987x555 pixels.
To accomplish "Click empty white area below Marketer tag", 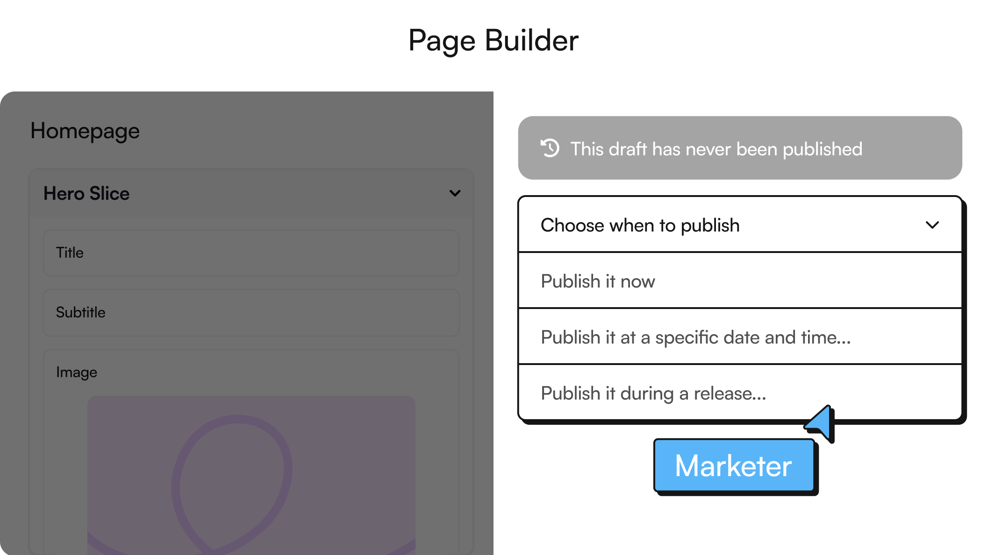I will 738,527.
